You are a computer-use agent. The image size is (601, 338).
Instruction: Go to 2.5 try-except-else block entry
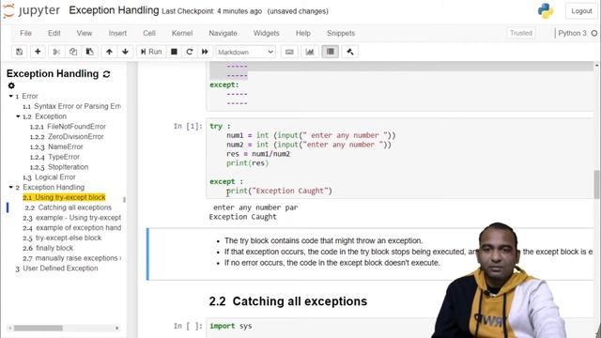coord(62,238)
